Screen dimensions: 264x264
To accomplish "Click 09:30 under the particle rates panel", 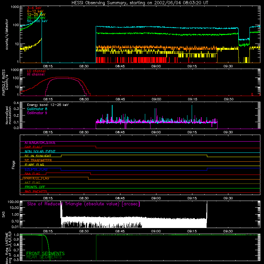I will (x=228, y=99).
